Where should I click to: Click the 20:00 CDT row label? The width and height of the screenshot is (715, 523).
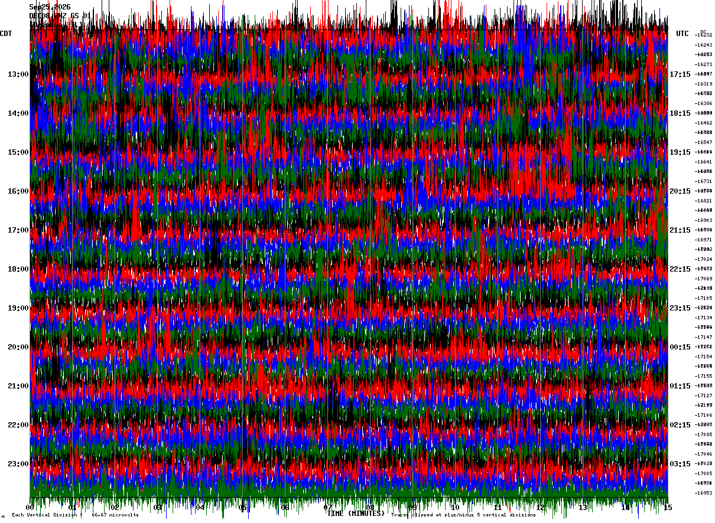coord(18,347)
